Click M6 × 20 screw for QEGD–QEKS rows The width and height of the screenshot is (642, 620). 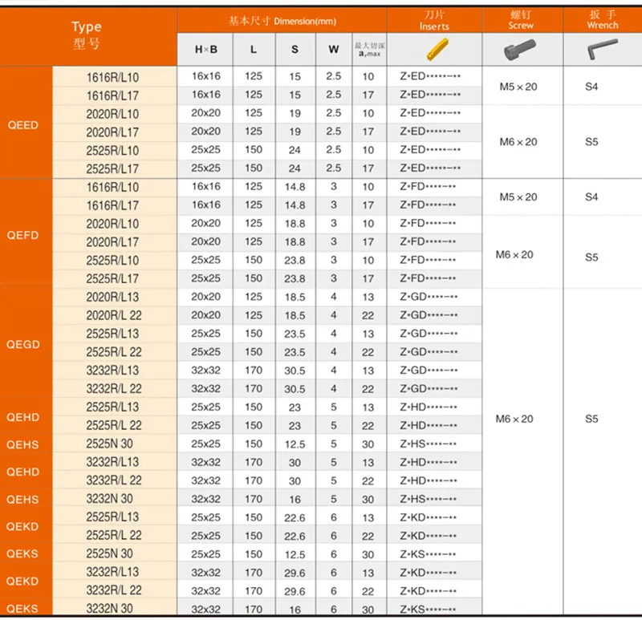(x=514, y=419)
